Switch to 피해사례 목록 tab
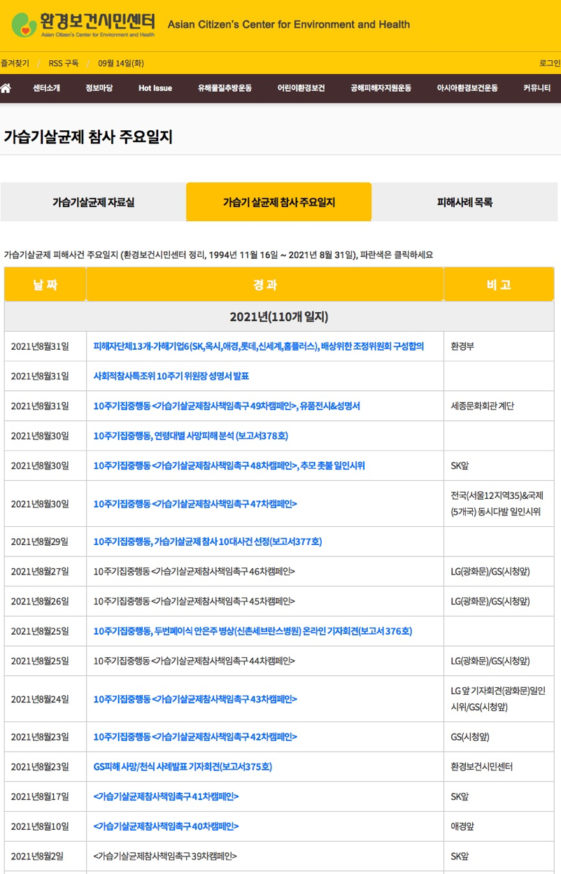This screenshot has height=874, width=561. pyautogui.click(x=464, y=202)
